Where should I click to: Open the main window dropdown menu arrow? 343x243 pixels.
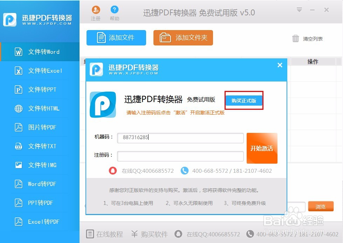tap(299, 10)
